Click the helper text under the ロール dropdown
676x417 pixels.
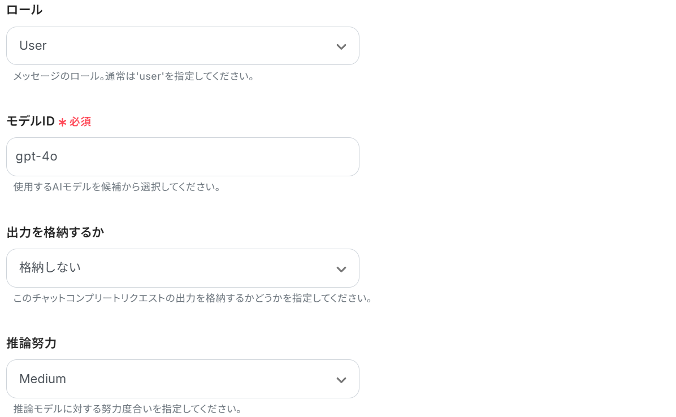tap(133, 76)
